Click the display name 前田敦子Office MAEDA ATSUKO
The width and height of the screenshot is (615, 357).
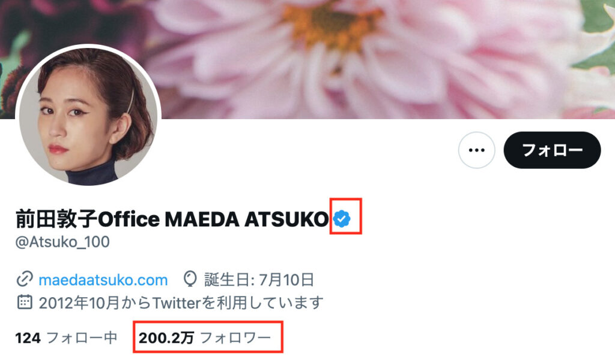pyautogui.click(x=172, y=219)
